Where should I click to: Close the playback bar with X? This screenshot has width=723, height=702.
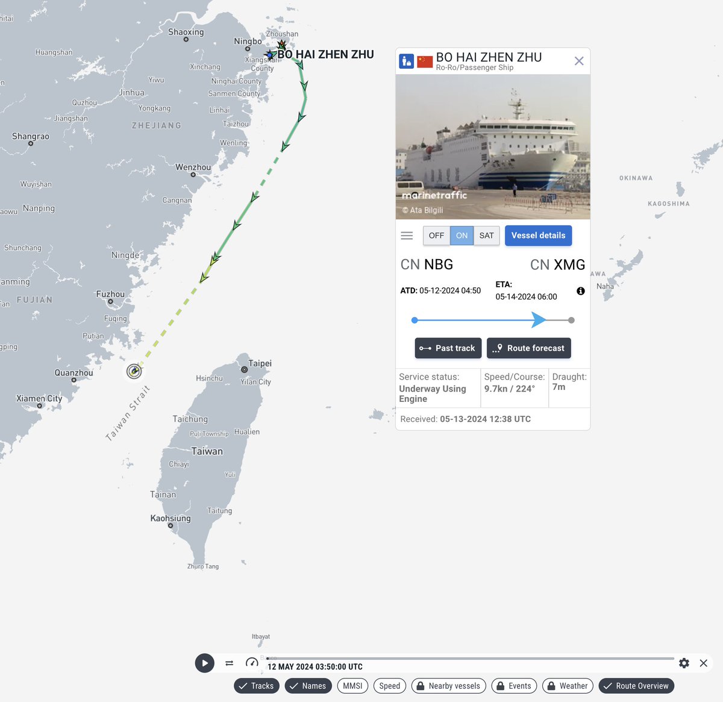[x=703, y=663]
